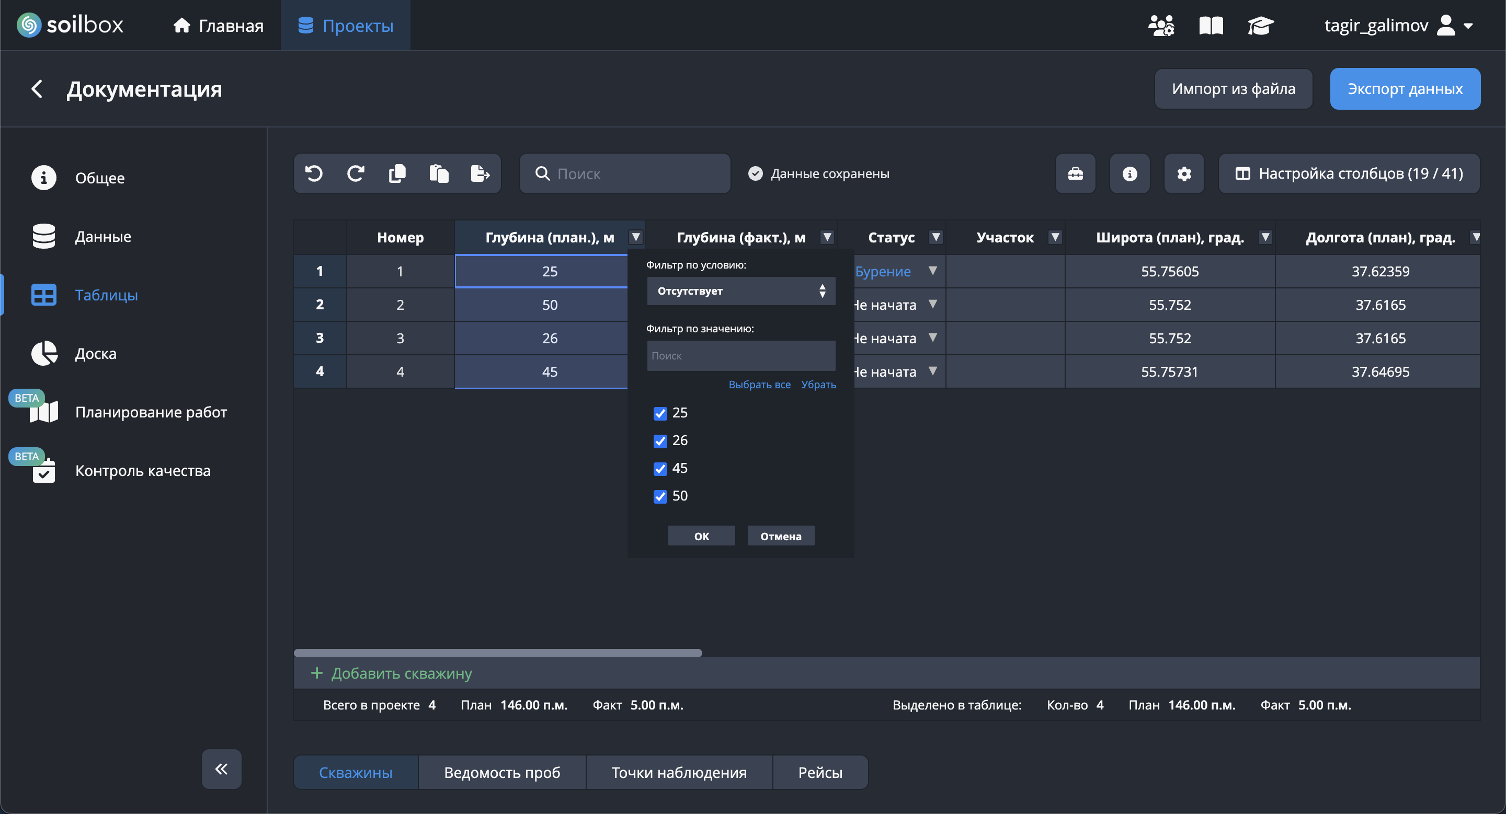Screen dimensions: 1506x814
Task: Uncheck the 45 value checkbox
Action: click(660, 469)
